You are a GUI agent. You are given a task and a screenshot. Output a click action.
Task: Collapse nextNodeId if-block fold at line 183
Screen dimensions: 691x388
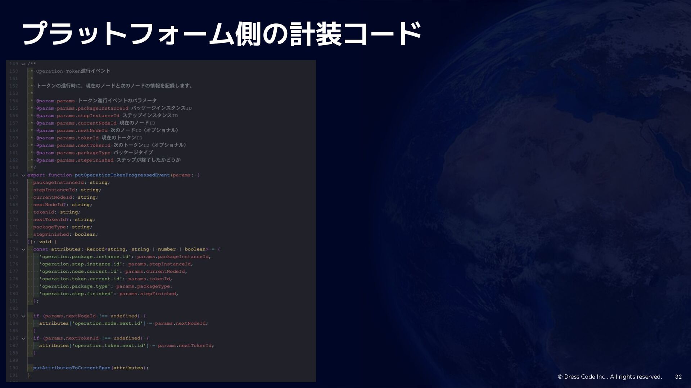(x=23, y=316)
